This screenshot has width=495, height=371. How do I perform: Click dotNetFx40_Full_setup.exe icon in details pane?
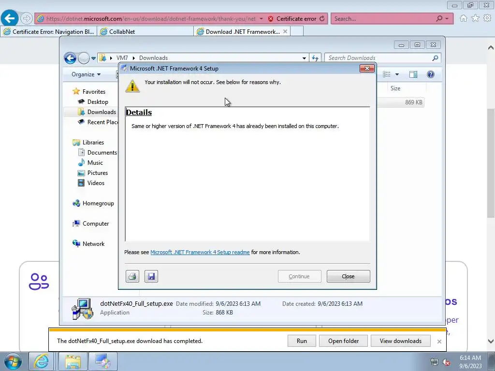82,309
